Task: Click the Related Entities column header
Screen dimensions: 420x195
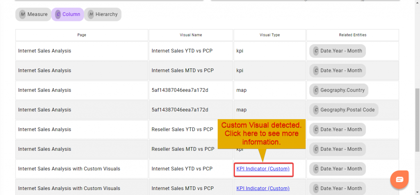Action: coord(352,35)
